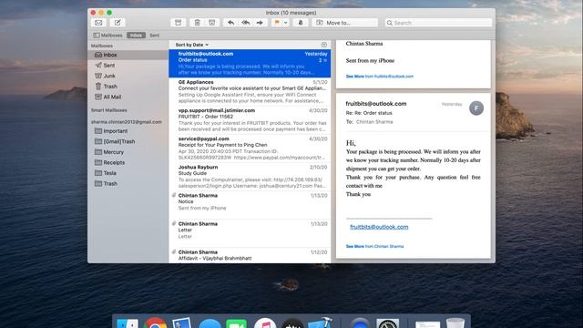Click recipient Chintan Sharma in To field
Viewport: 583px width, 328px height.
[x=374, y=121]
